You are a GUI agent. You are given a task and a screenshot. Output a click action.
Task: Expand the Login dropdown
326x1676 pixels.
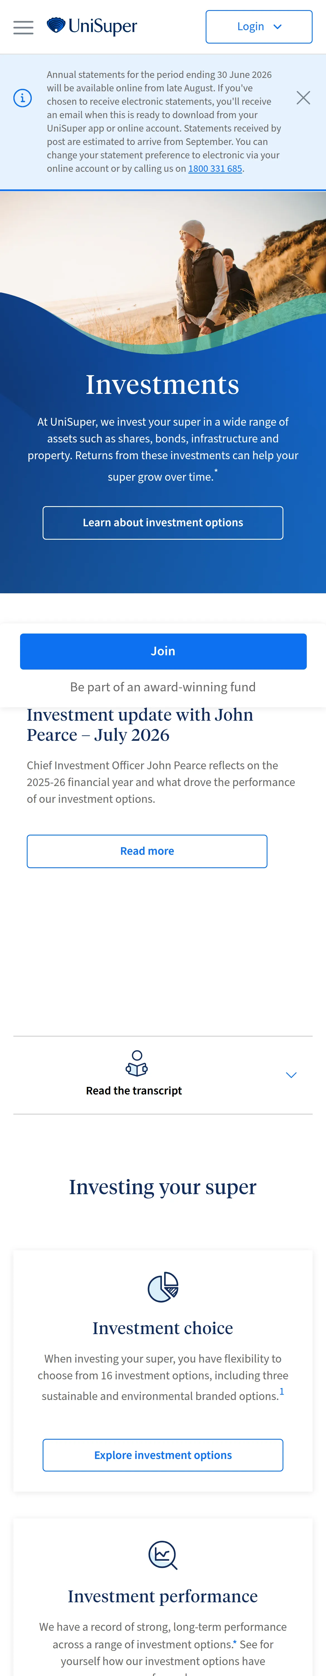tap(259, 27)
